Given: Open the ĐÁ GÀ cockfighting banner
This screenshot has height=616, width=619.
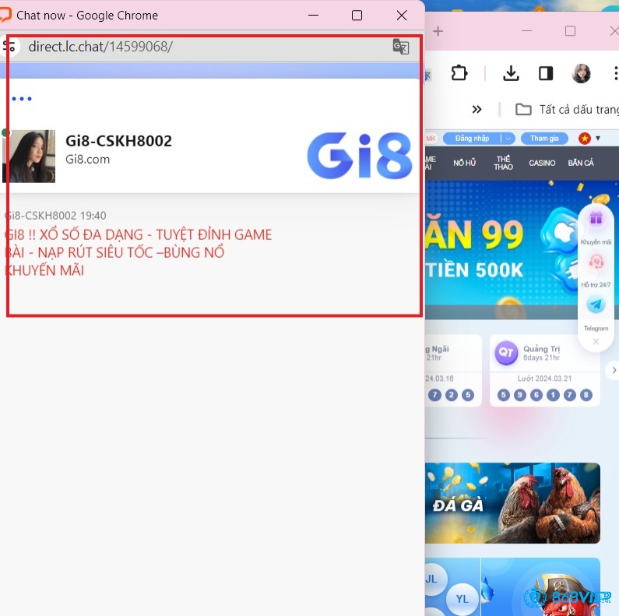Looking at the screenshot, I should pyautogui.click(x=512, y=503).
